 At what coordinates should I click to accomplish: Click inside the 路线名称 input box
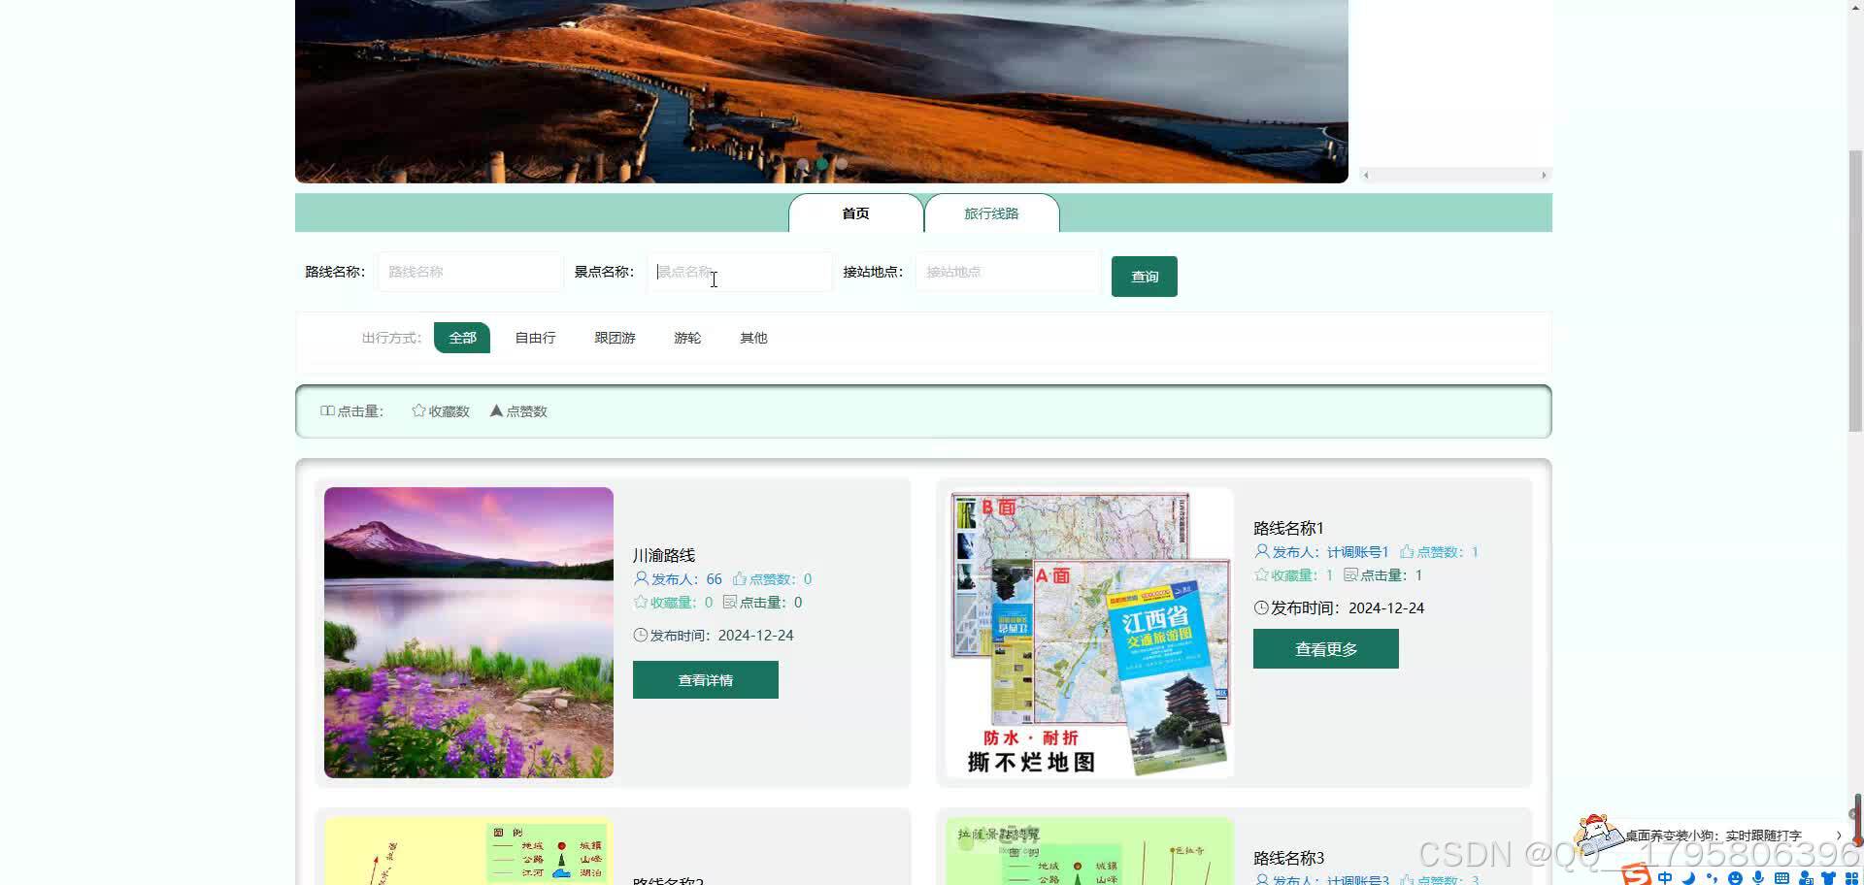tap(470, 272)
